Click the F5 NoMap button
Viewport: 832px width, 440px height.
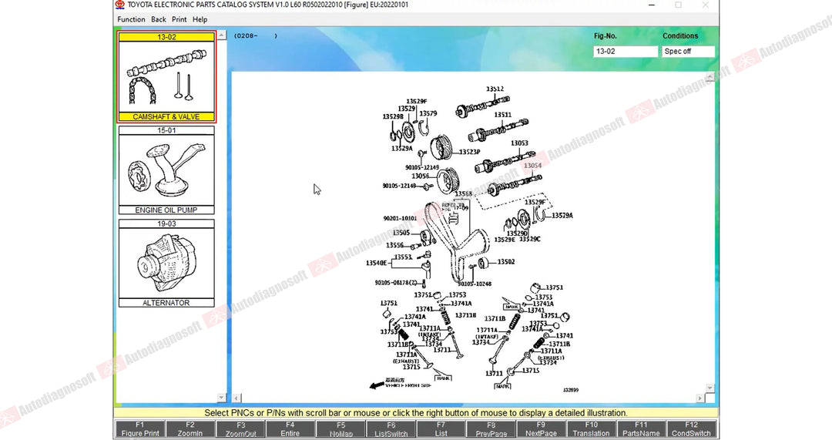tap(341, 429)
